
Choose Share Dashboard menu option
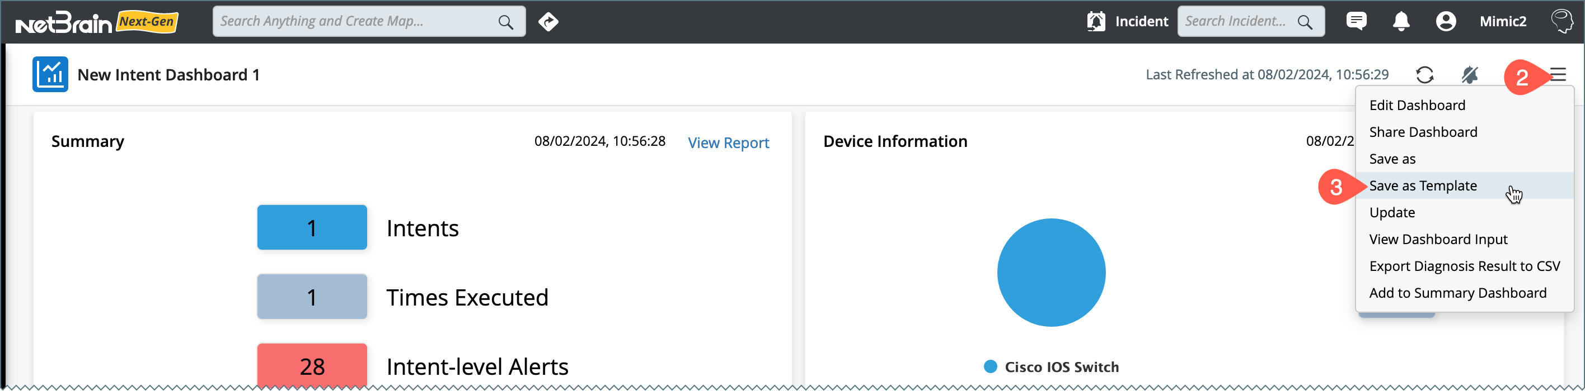[1423, 132]
